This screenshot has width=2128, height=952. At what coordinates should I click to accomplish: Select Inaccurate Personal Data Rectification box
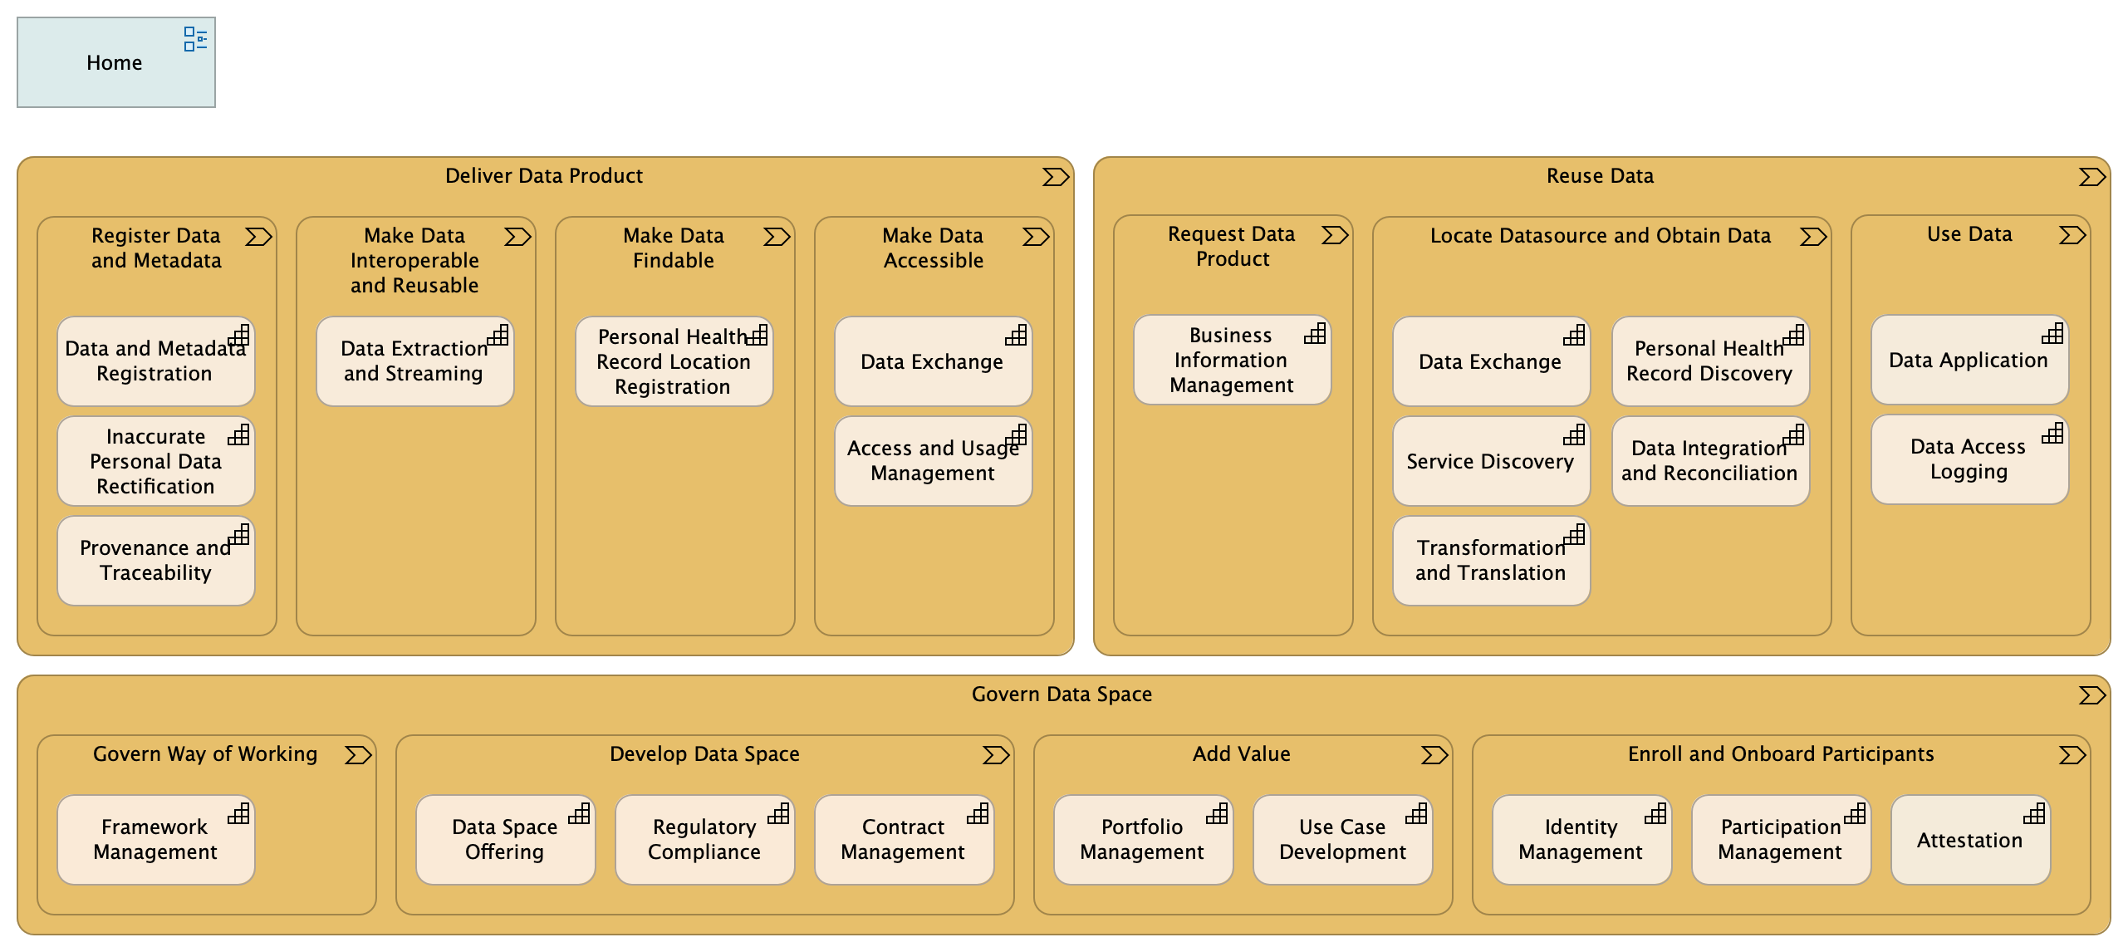point(155,462)
